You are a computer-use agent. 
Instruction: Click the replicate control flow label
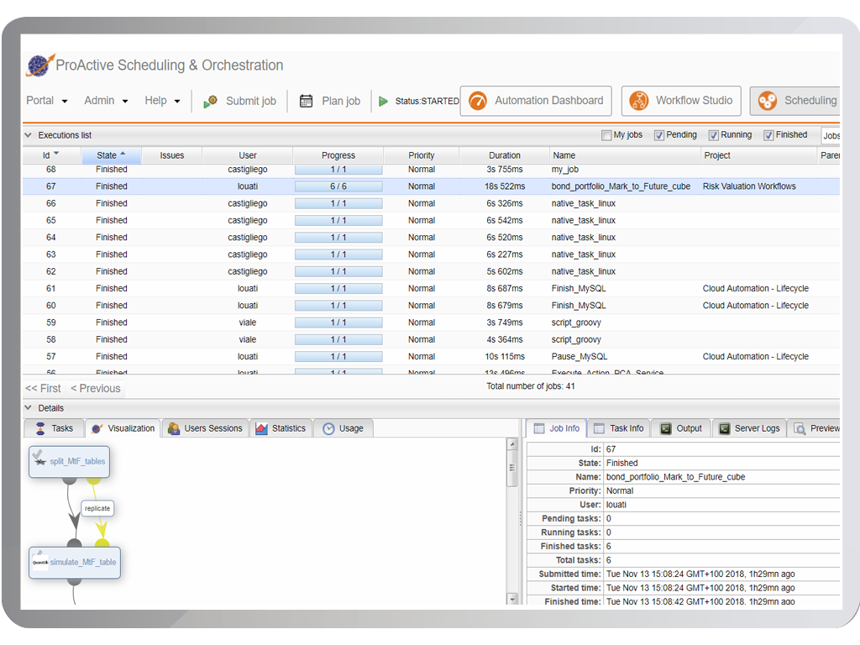tap(97, 508)
